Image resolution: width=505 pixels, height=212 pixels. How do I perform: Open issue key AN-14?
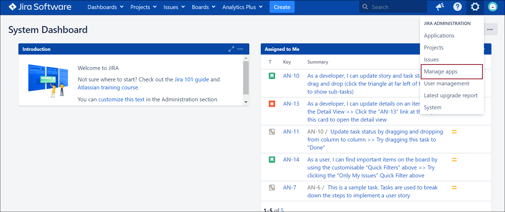291,160
